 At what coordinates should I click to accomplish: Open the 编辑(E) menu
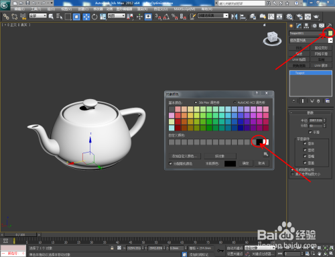19,9
